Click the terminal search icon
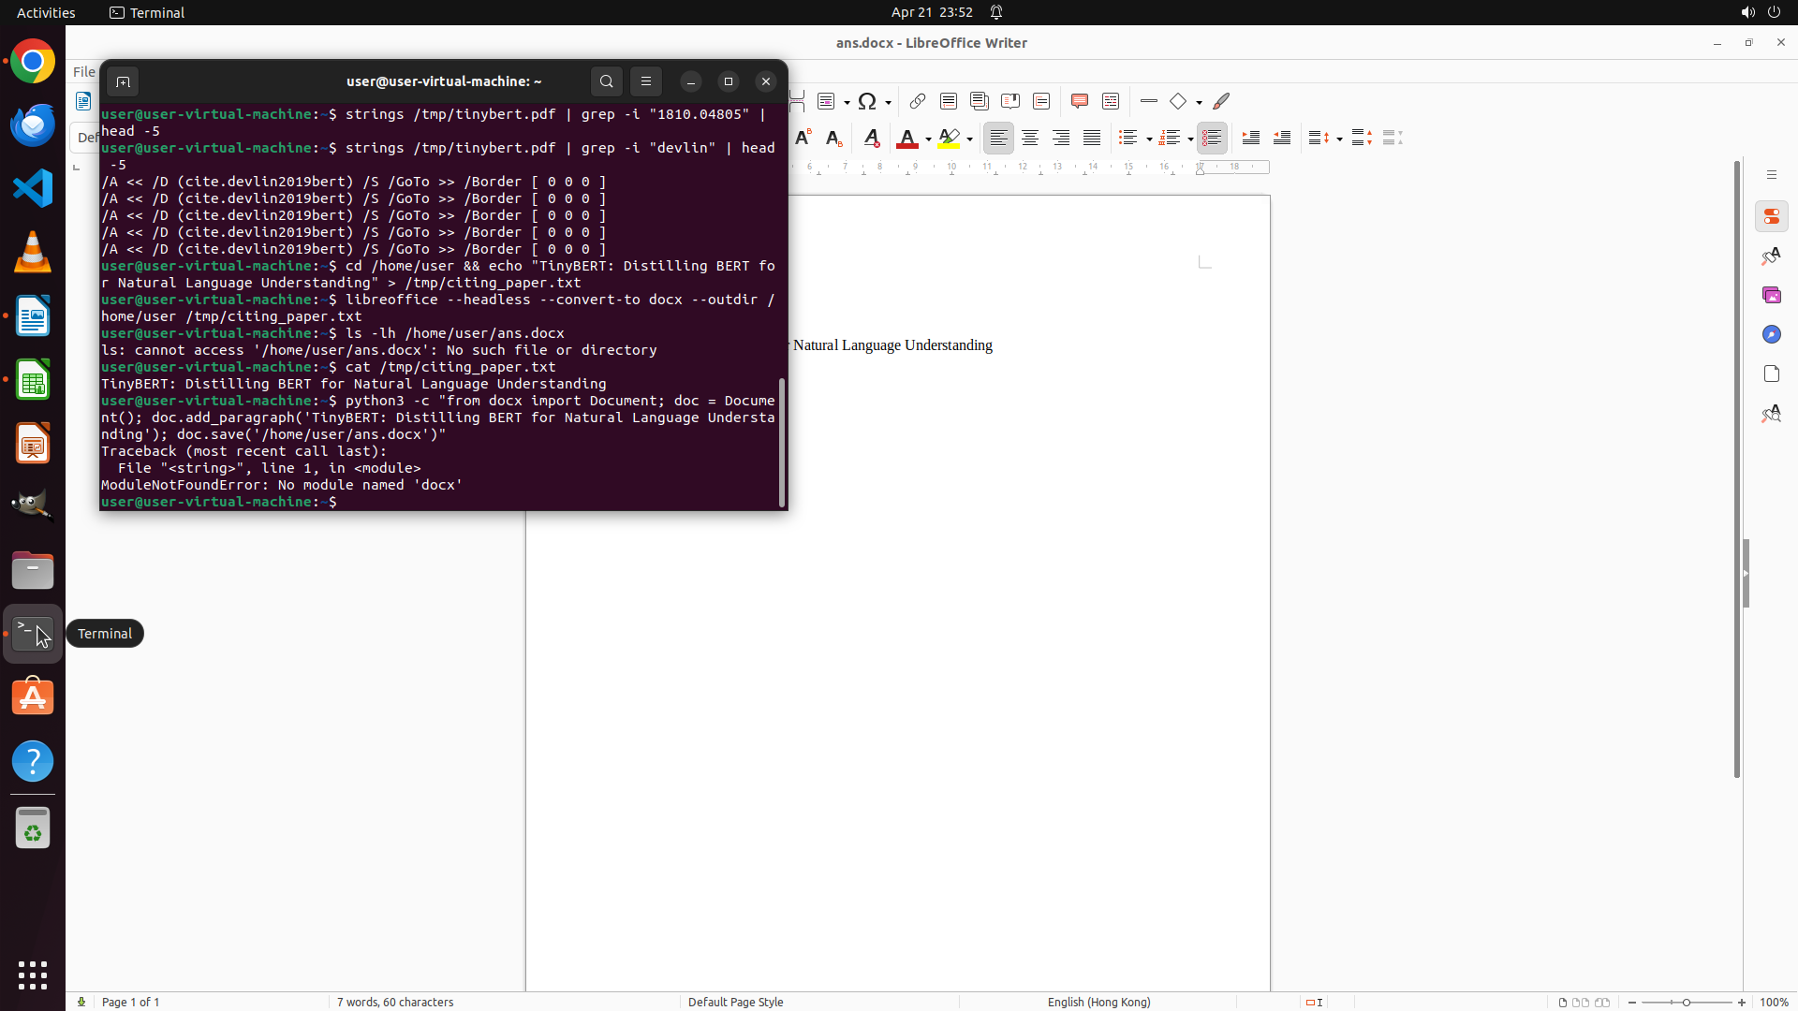Image resolution: width=1798 pixels, height=1011 pixels. click(x=606, y=81)
